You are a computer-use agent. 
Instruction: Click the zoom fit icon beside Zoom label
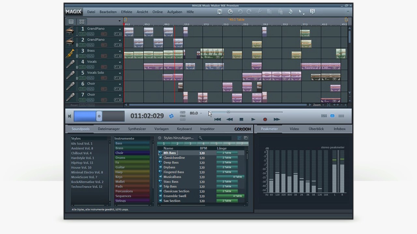pos(329,105)
